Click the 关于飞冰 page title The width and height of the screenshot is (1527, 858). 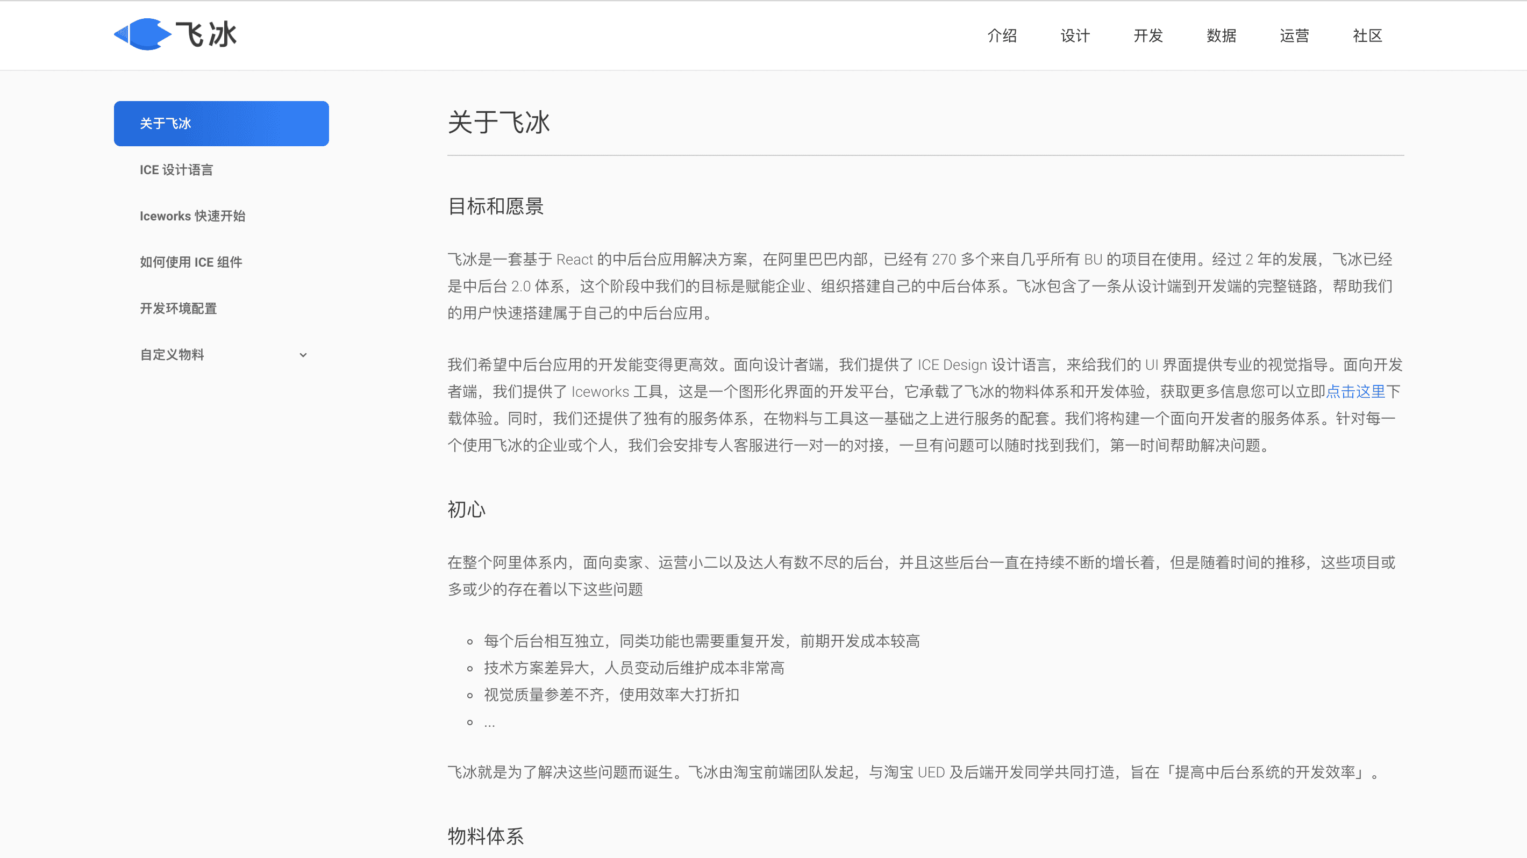[x=498, y=122]
